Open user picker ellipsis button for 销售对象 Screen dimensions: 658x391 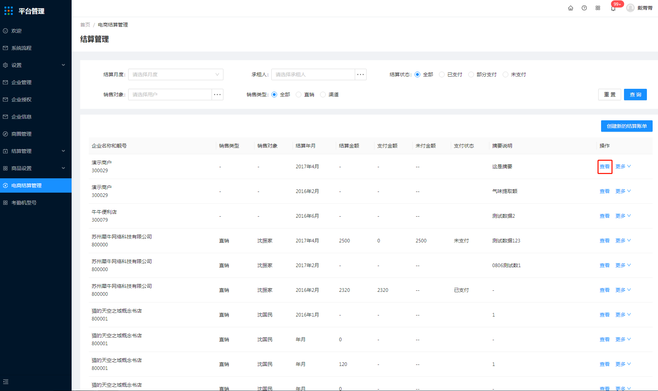coord(217,95)
